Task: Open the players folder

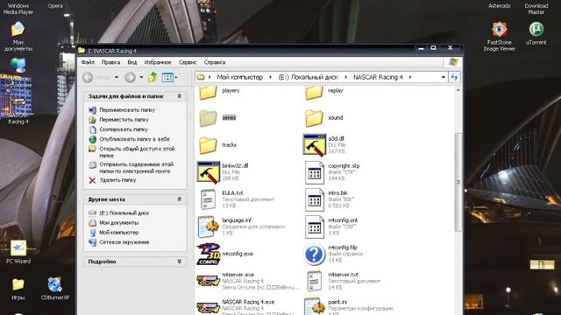Action: pos(208,92)
